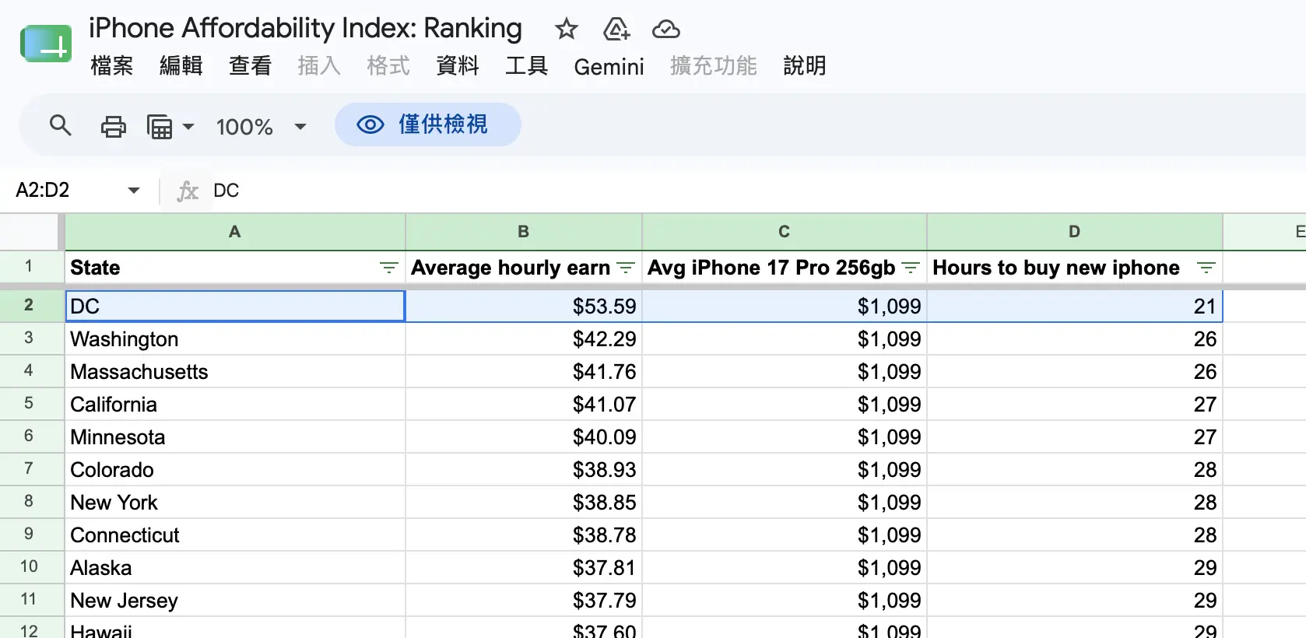
Task: Open the 工具 menu
Action: coord(527,66)
